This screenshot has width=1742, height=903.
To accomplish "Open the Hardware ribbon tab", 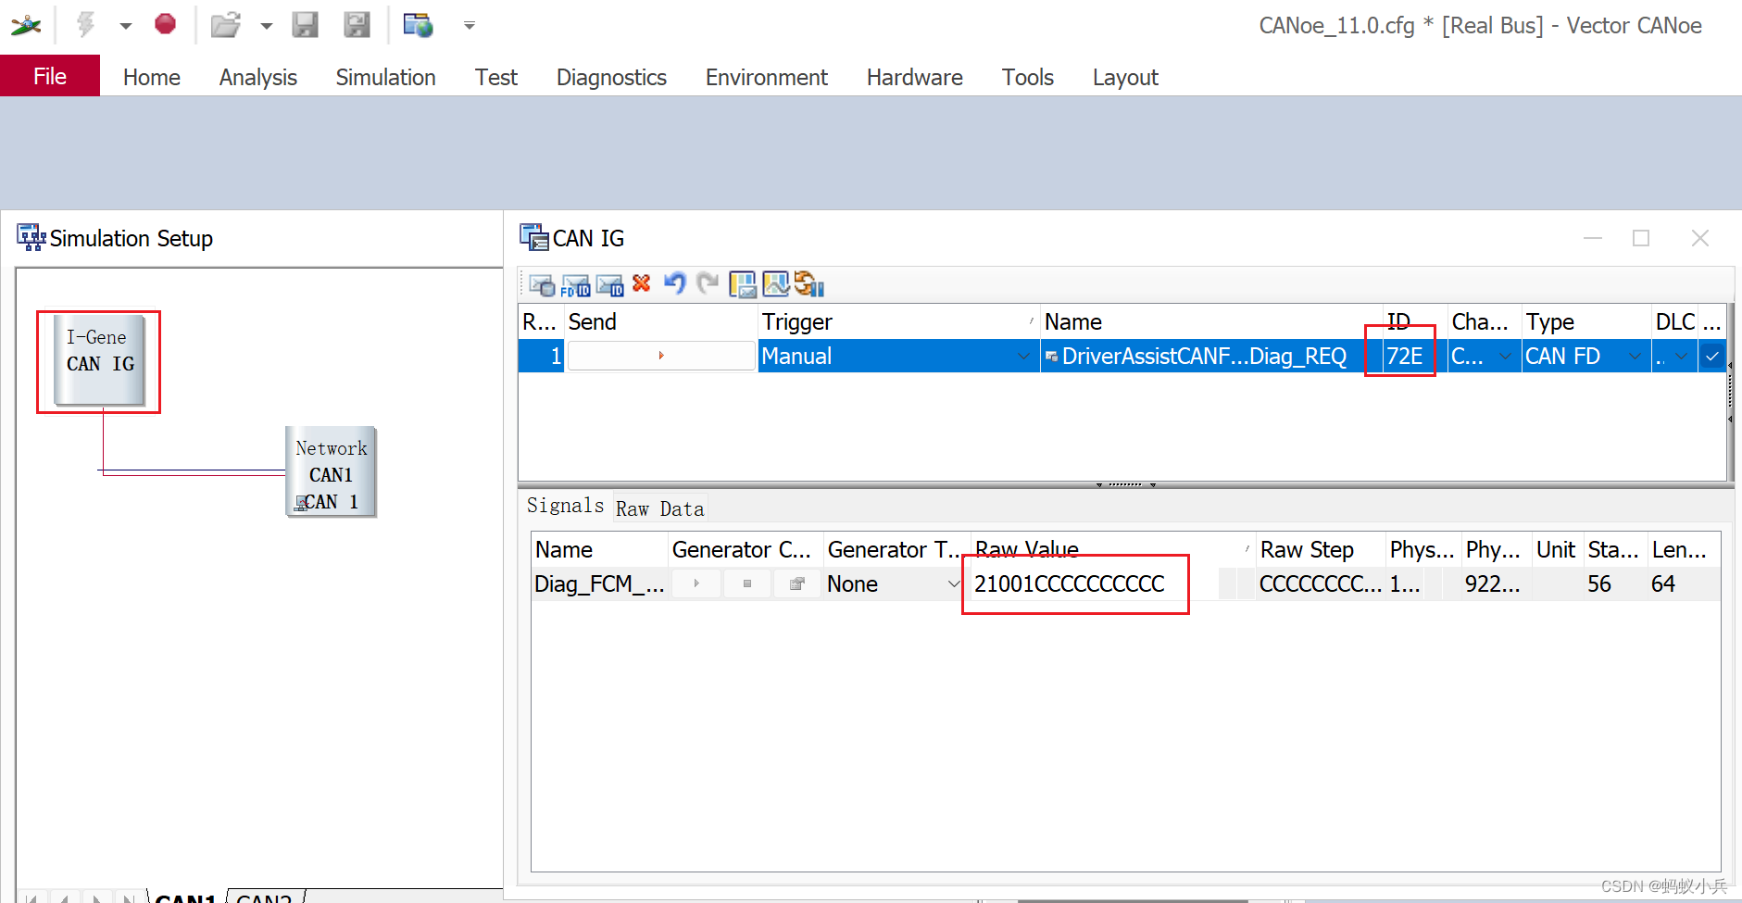I will coord(915,77).
